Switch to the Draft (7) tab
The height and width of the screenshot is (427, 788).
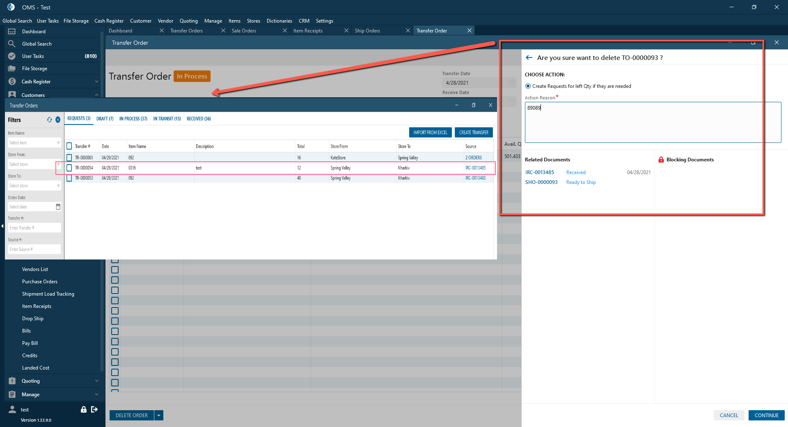tap(105, 119)
